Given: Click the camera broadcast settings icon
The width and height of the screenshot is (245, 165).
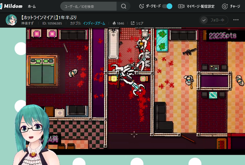Looking at the screenshot, I should point(181,6).
